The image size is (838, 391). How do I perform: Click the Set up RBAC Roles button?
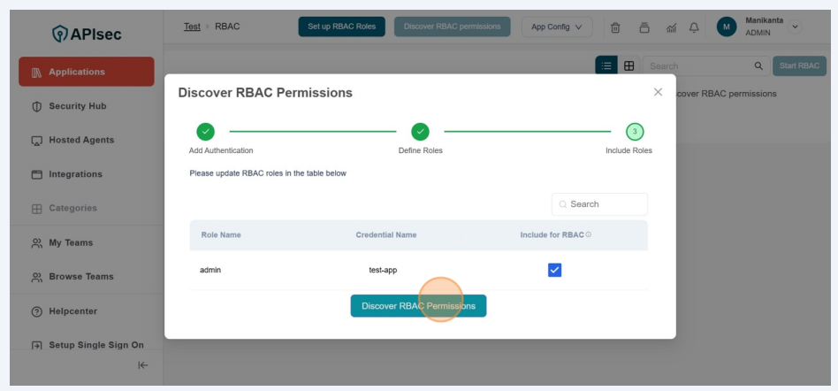click(341, 27)
